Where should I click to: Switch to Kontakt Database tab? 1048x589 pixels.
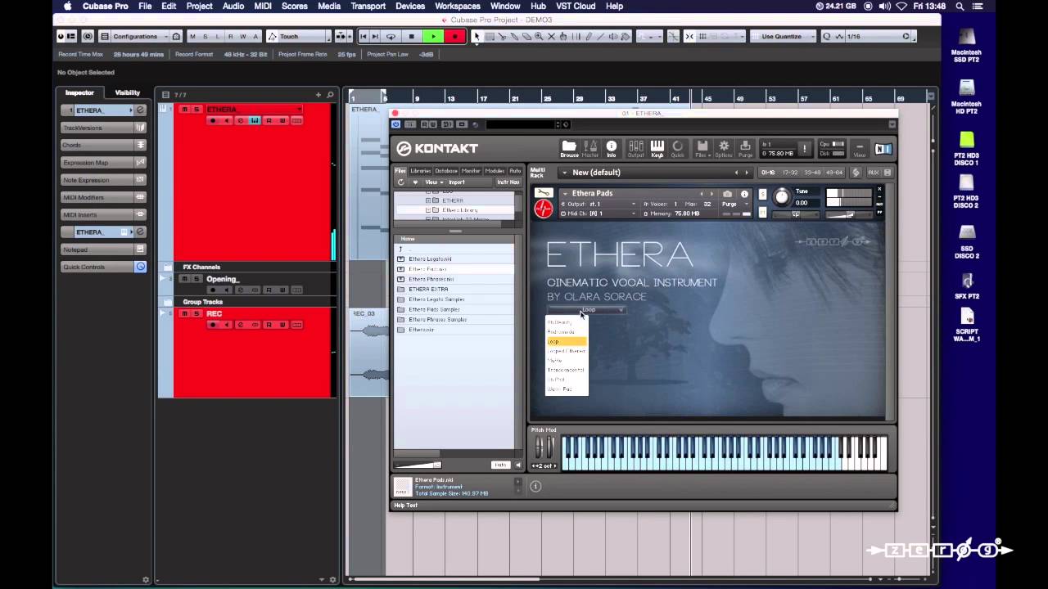446,171
